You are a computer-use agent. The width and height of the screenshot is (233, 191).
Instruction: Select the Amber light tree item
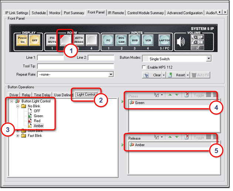click(38, 126)
